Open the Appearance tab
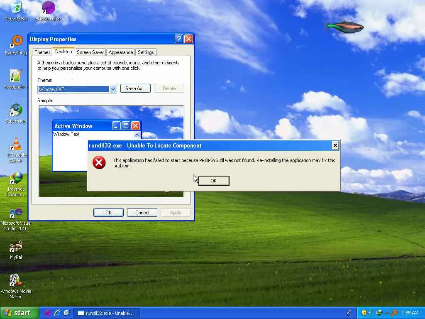 pos(121,52)
